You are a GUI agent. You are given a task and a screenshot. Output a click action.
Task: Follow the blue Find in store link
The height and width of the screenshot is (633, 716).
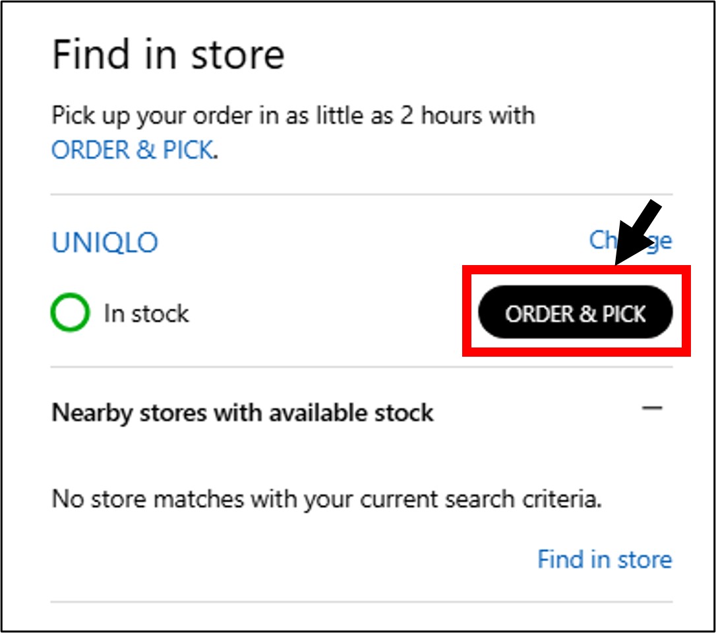tap(605, 559)
